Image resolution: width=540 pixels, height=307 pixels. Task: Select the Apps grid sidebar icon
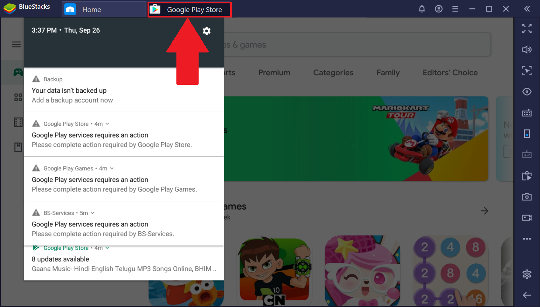click(x=18, y=98)
